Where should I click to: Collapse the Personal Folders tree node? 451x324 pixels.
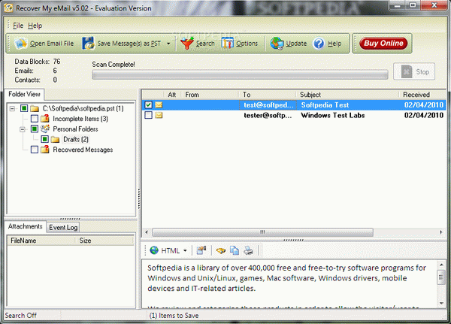(23, 129)
